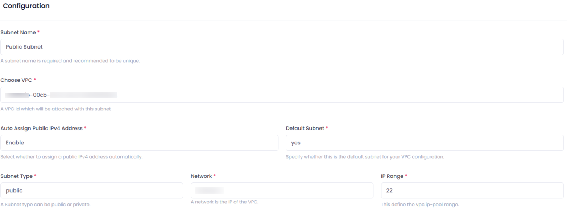Click the Subnet Name label text

18,32
